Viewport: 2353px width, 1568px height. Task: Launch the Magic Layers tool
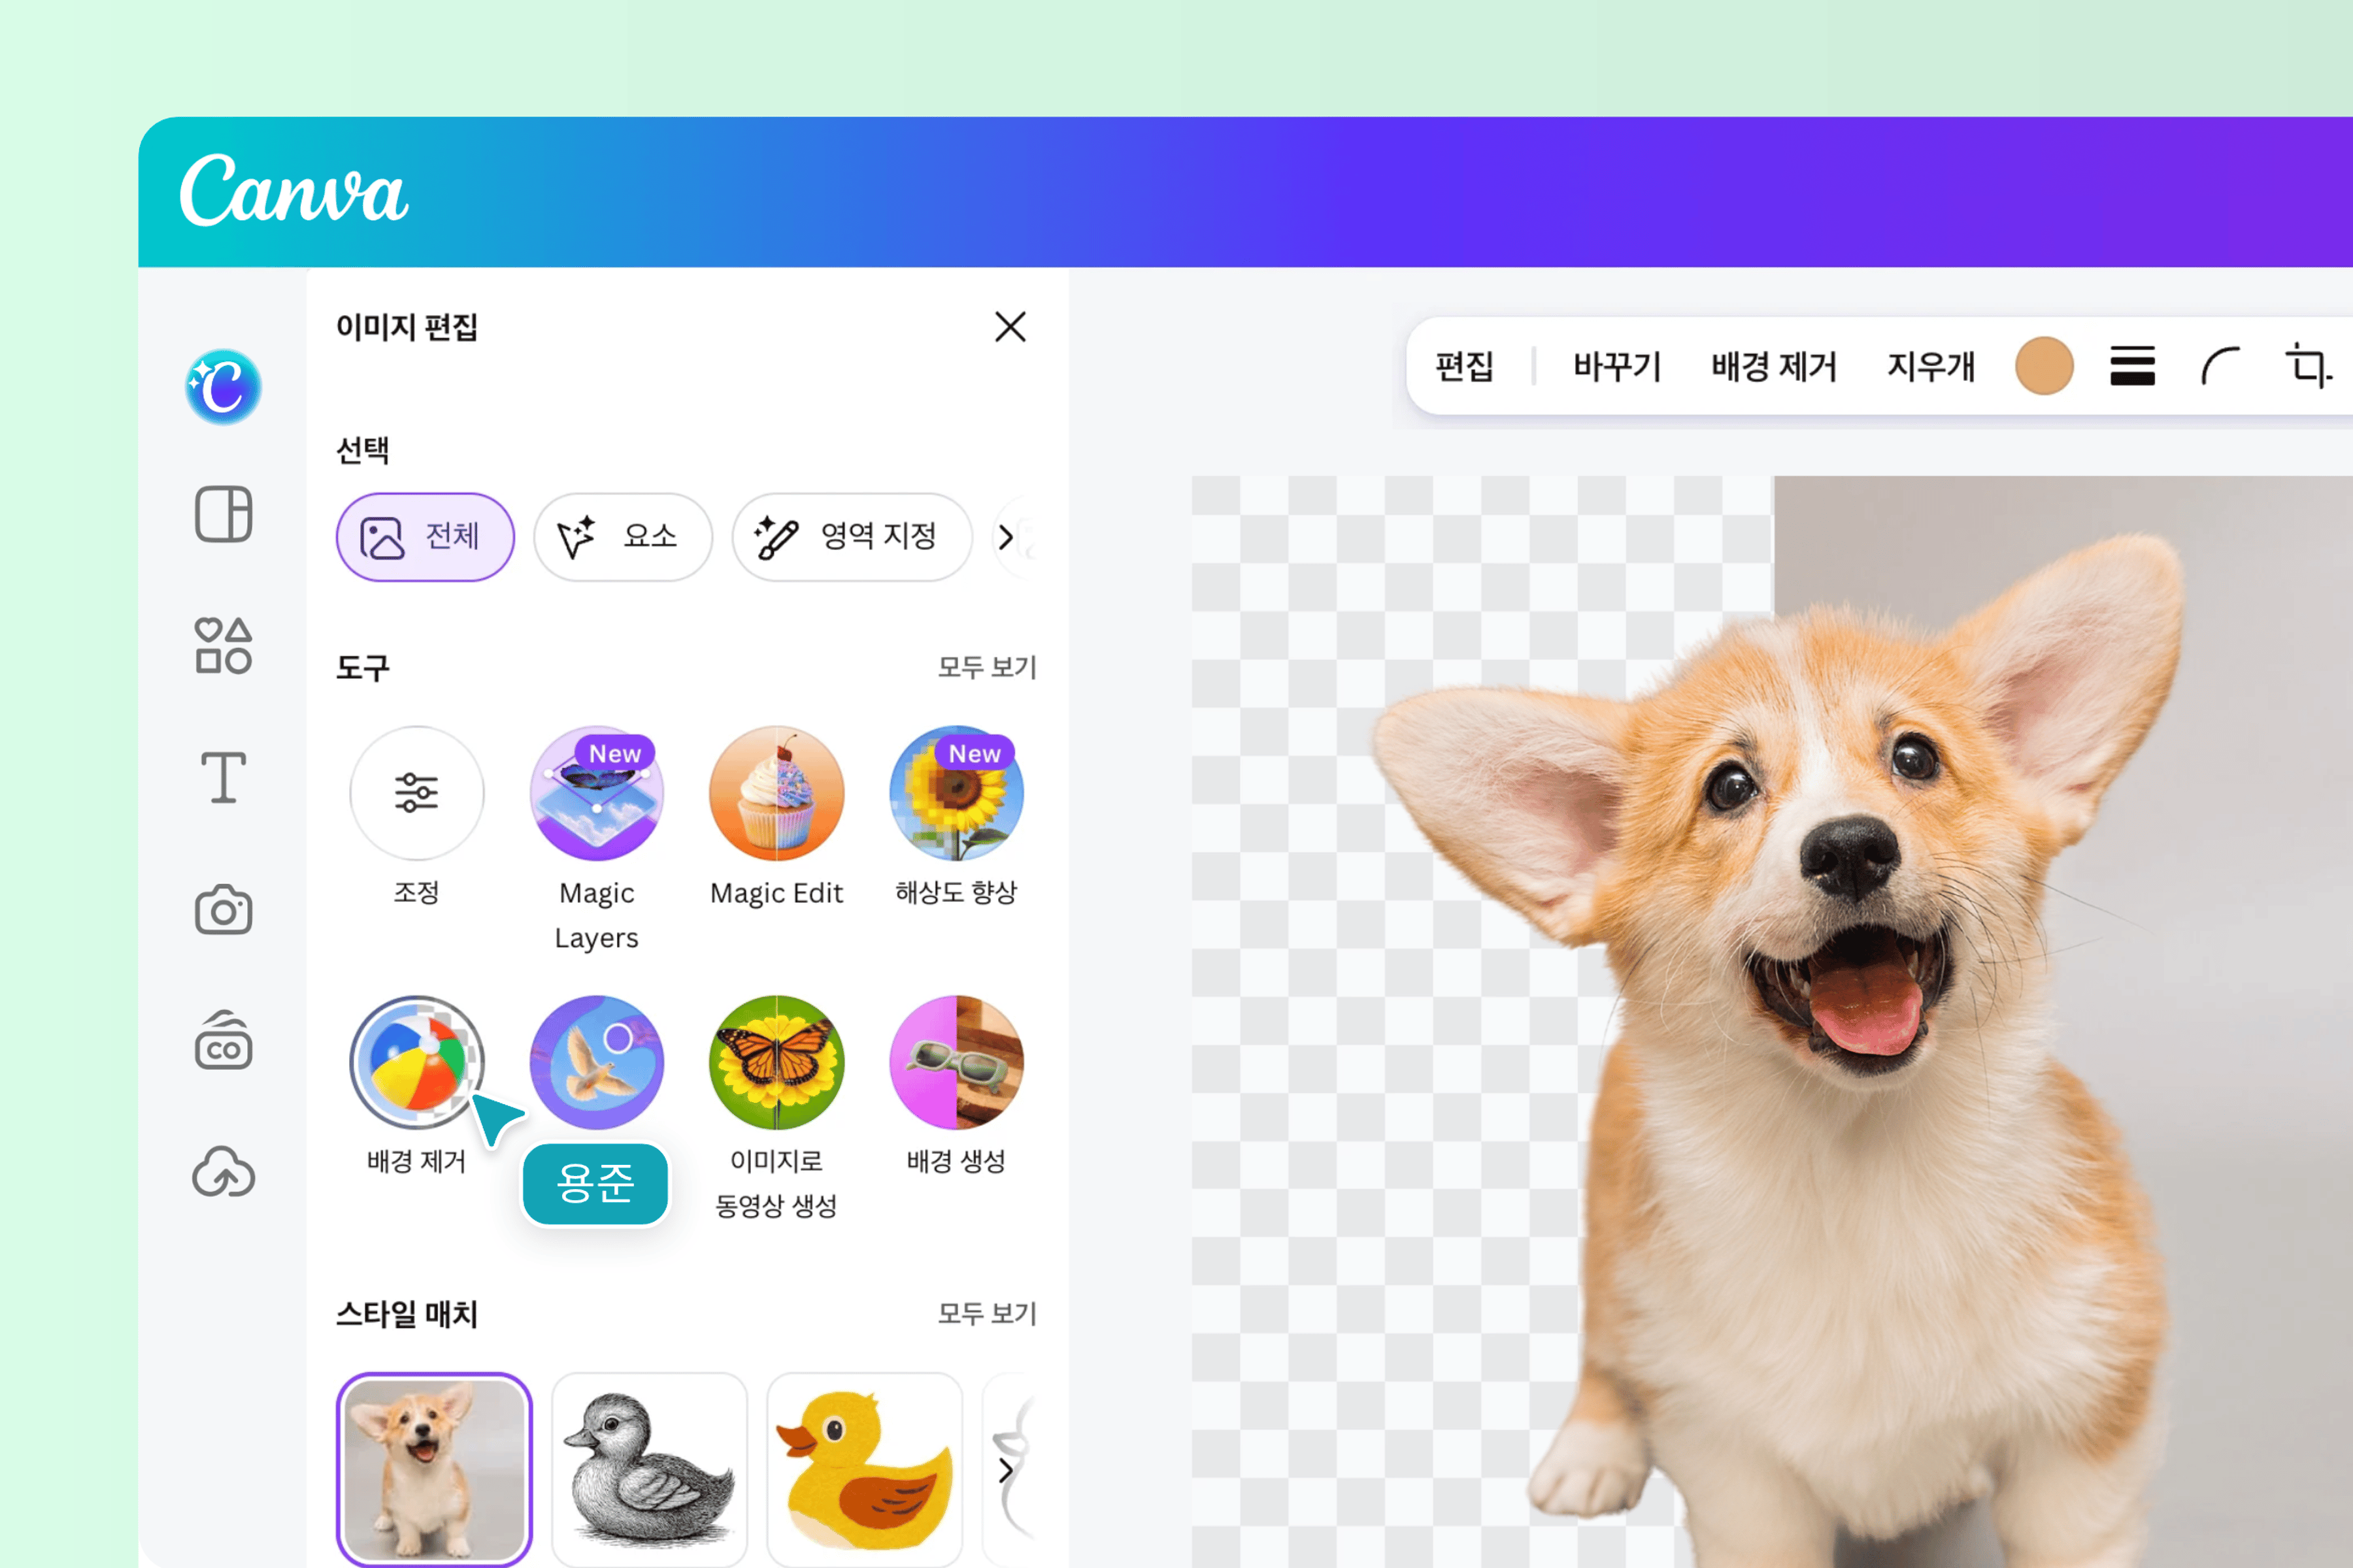pos(596,793)
